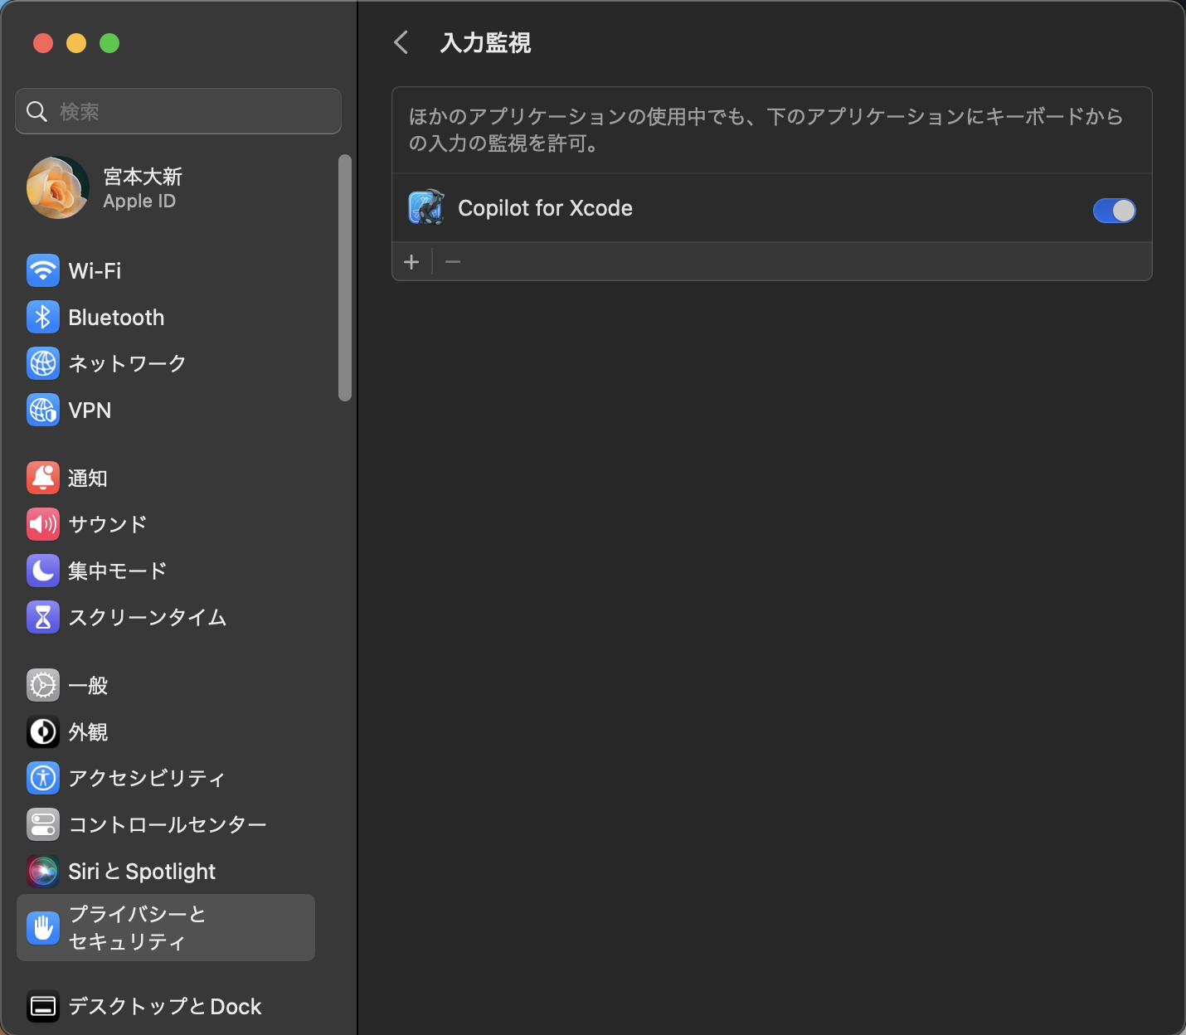Select the アクセシビリティ settings icon
This screenshot has width=1186, height=1035.
(x=43, y=778)
